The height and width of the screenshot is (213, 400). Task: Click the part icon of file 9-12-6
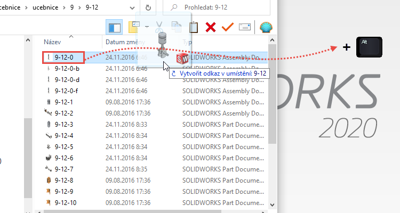click(x=49, y=158)
